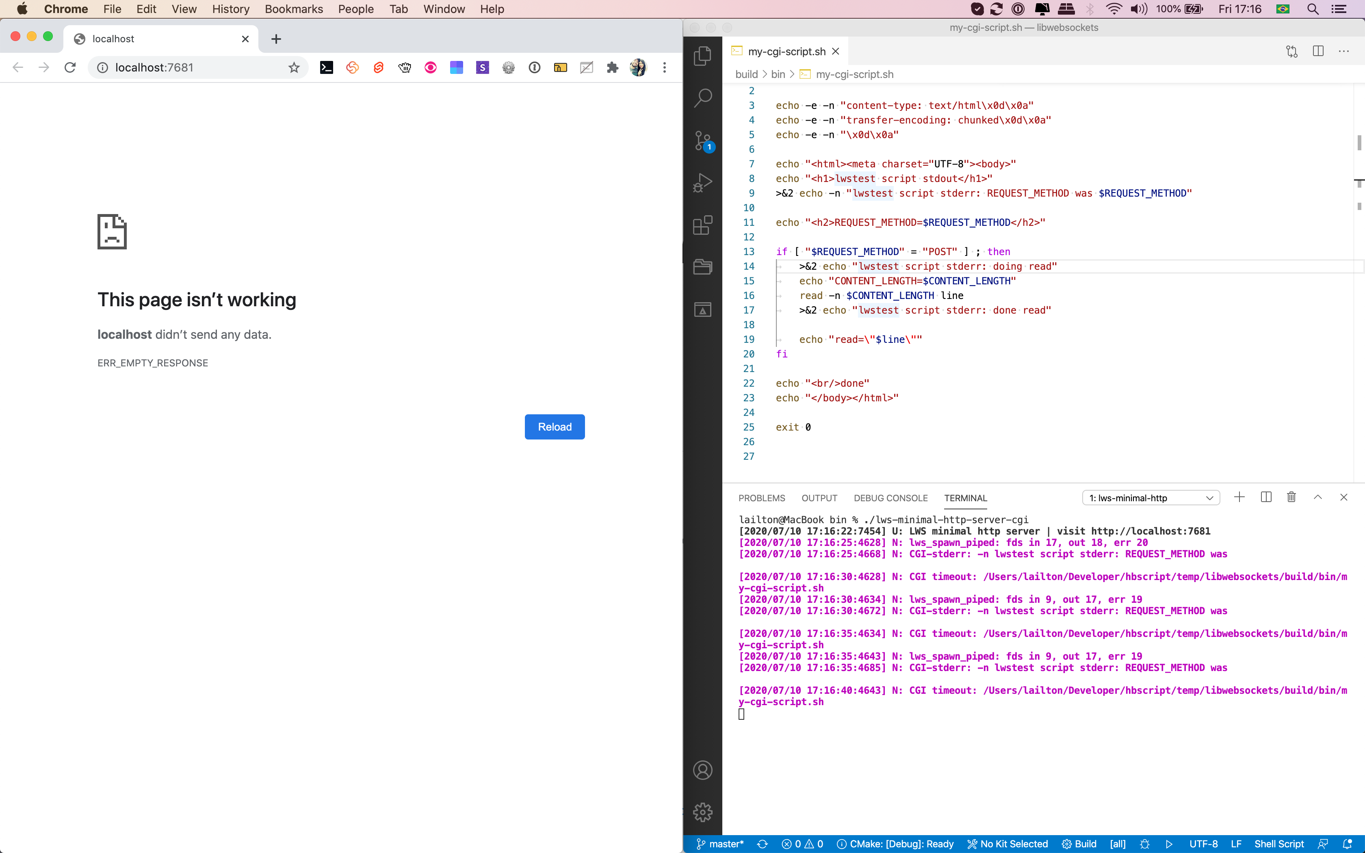Click the errors and warnings count
1365x853 pixels.
click(802, 844)
